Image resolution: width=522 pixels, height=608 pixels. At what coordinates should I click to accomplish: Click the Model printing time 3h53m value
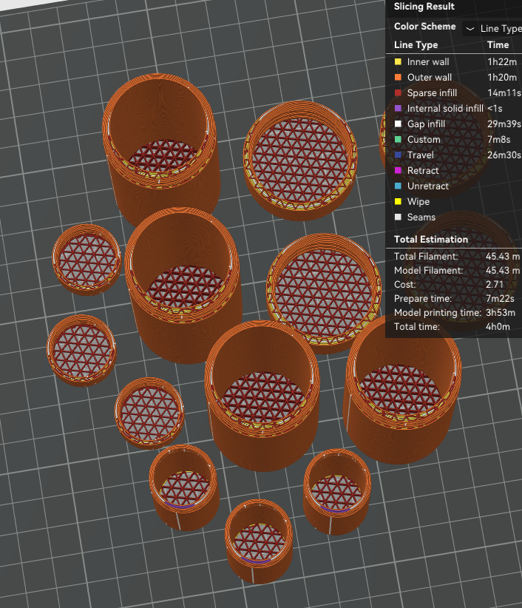click(x=501, y=313)
